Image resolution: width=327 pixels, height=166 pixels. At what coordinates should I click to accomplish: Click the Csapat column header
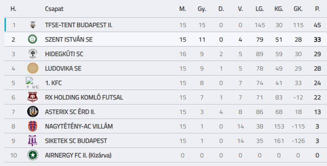pyautogui.click(x=54, y=9)
